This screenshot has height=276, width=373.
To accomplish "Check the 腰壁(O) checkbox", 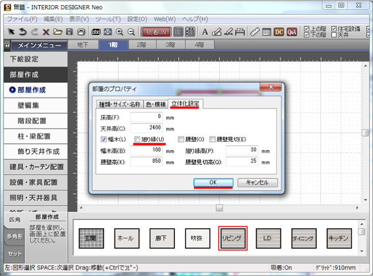I will click(181, 139).
